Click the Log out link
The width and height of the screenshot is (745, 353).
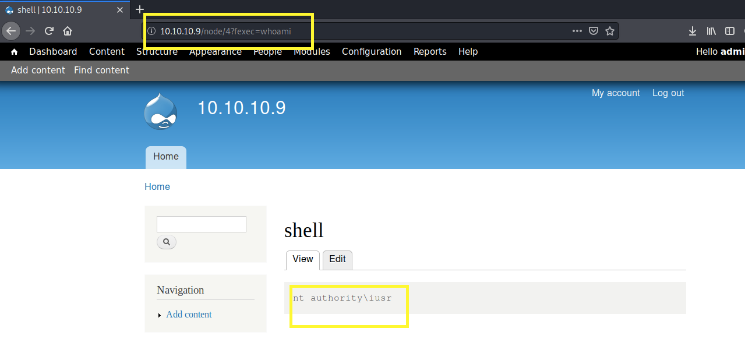point(668,93)
